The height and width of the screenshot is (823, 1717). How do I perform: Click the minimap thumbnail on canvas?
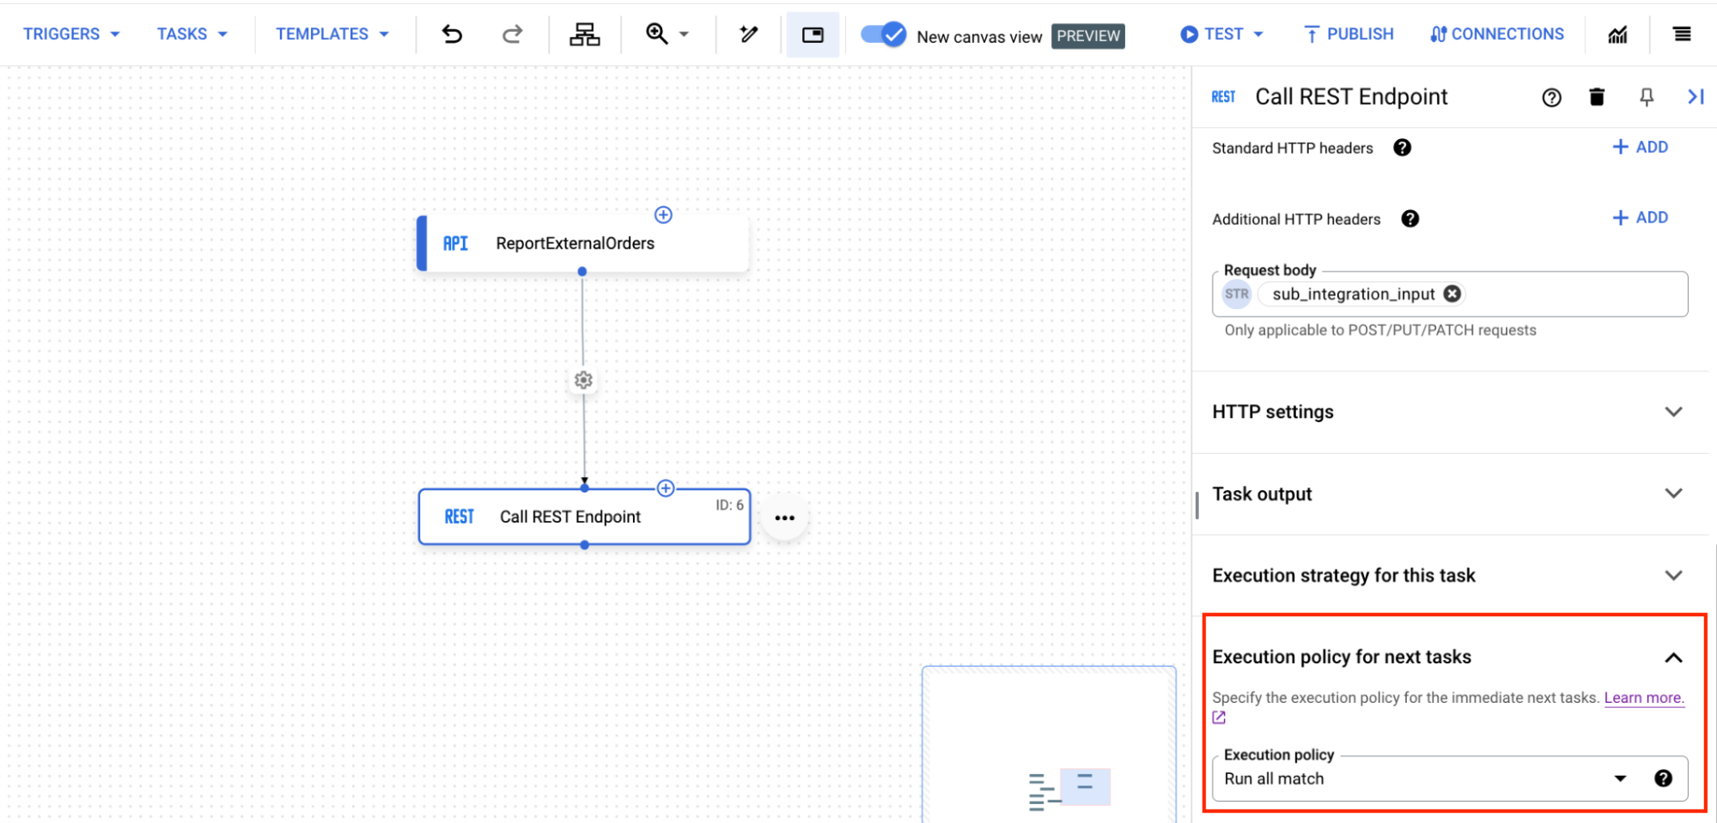(x=1049, y=744)
